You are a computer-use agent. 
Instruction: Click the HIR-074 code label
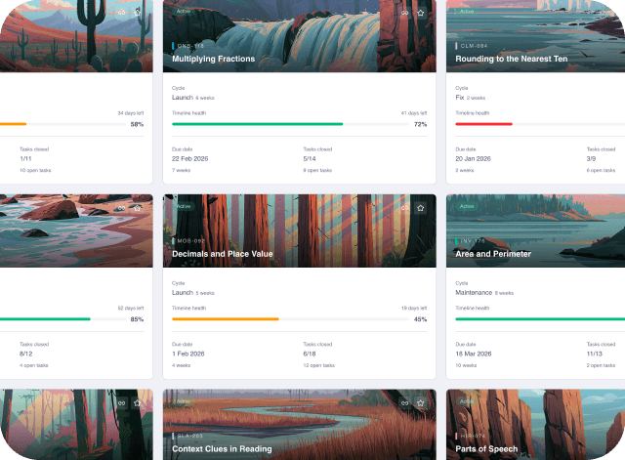coord(473,436)
